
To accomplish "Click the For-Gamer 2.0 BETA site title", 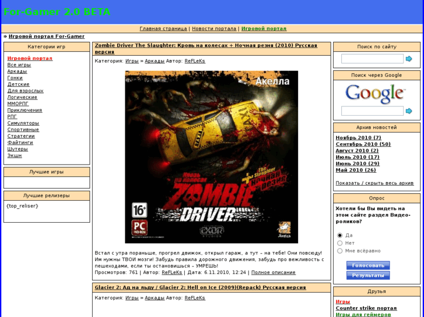I will (x=57, y=12).
